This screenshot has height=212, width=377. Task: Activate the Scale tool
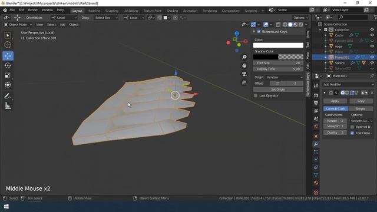[8, 75]
